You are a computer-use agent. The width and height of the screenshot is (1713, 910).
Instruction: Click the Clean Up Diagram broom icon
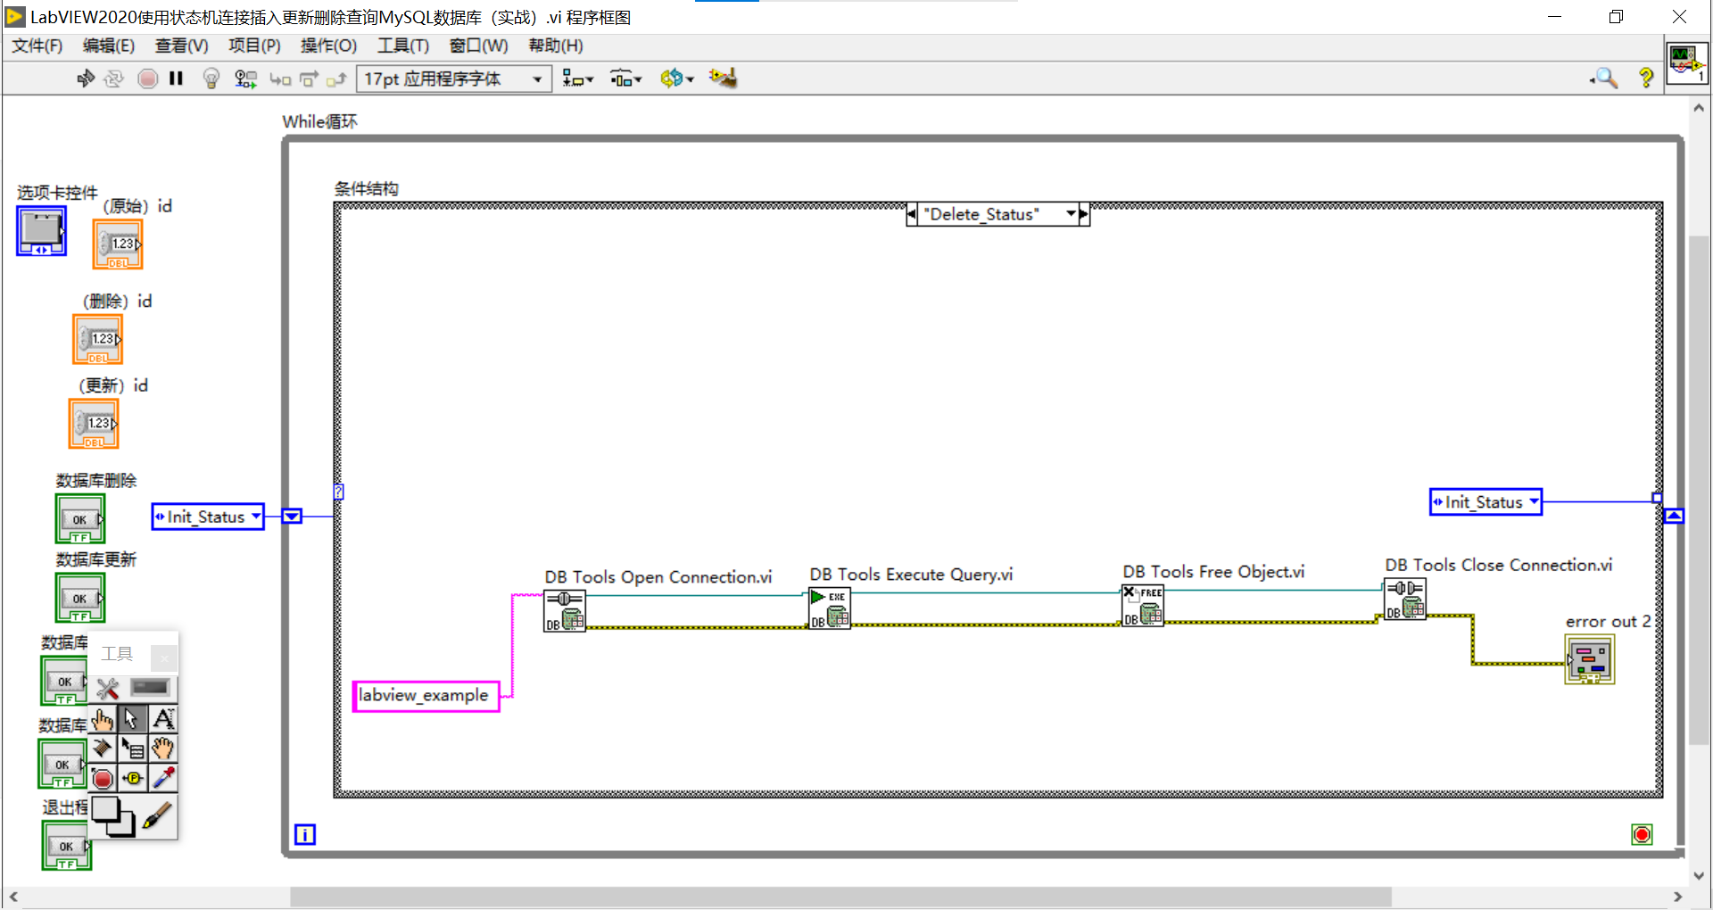point(723,79)
